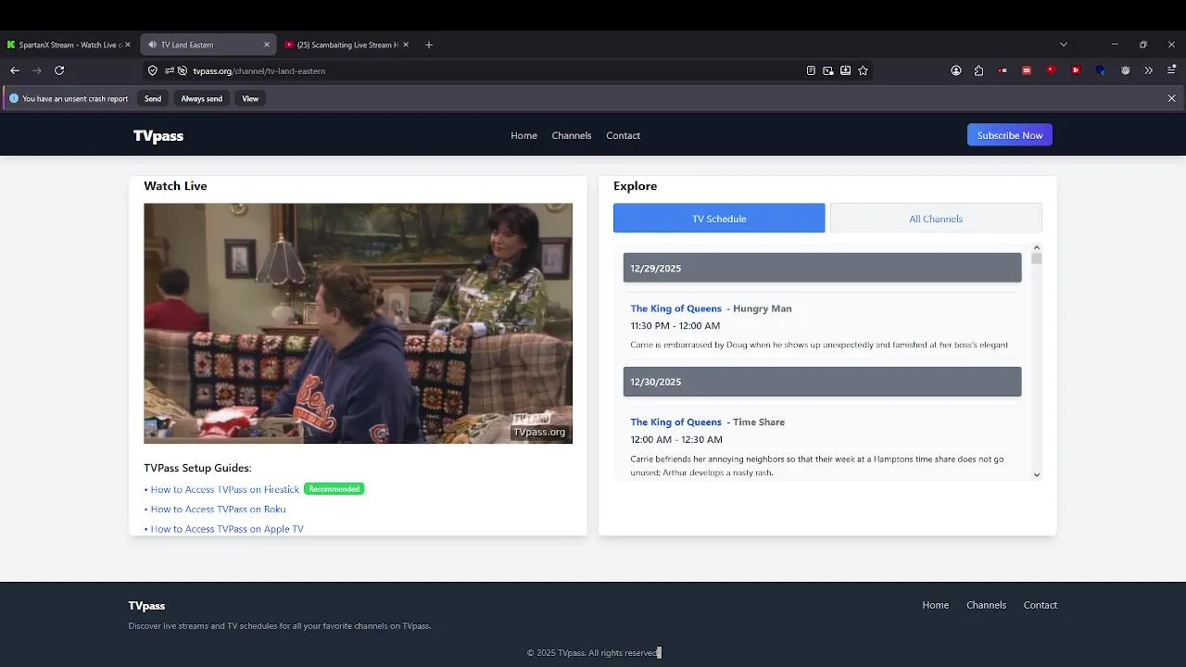Toggle reader view icon in address bar

[811, 70]
